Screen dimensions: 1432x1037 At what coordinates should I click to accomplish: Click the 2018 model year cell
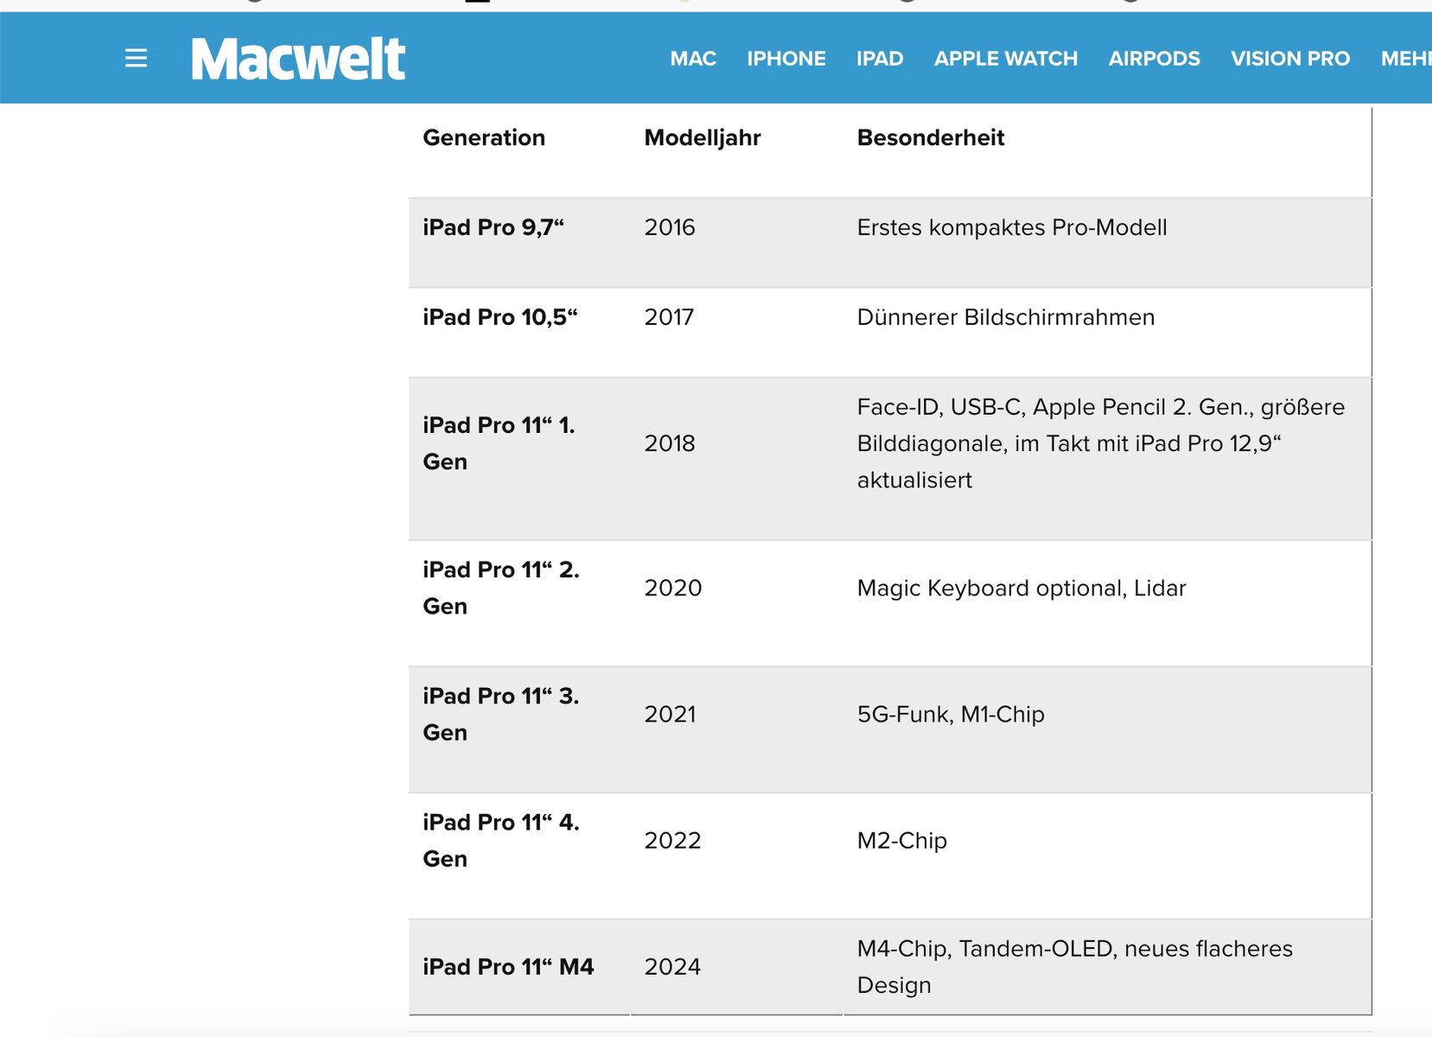coord(670,443)
